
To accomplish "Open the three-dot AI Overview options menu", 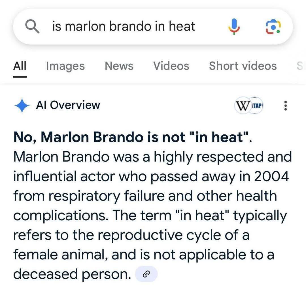I will coord(286,106).
